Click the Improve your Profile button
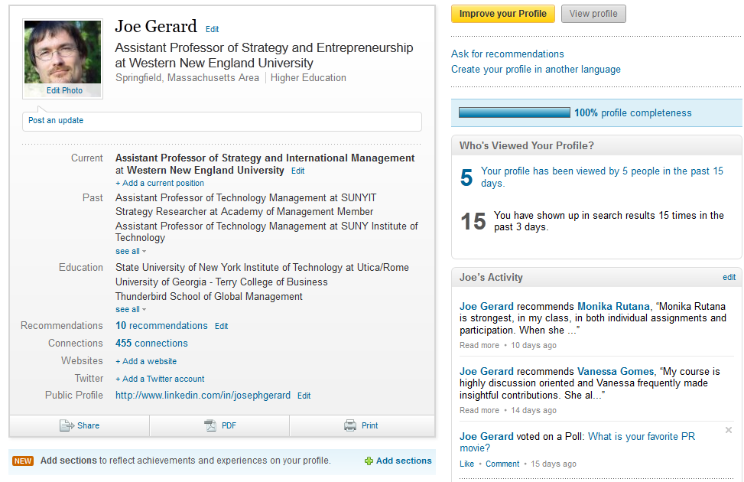Screen dimensions: 744x482 [503, 14]
